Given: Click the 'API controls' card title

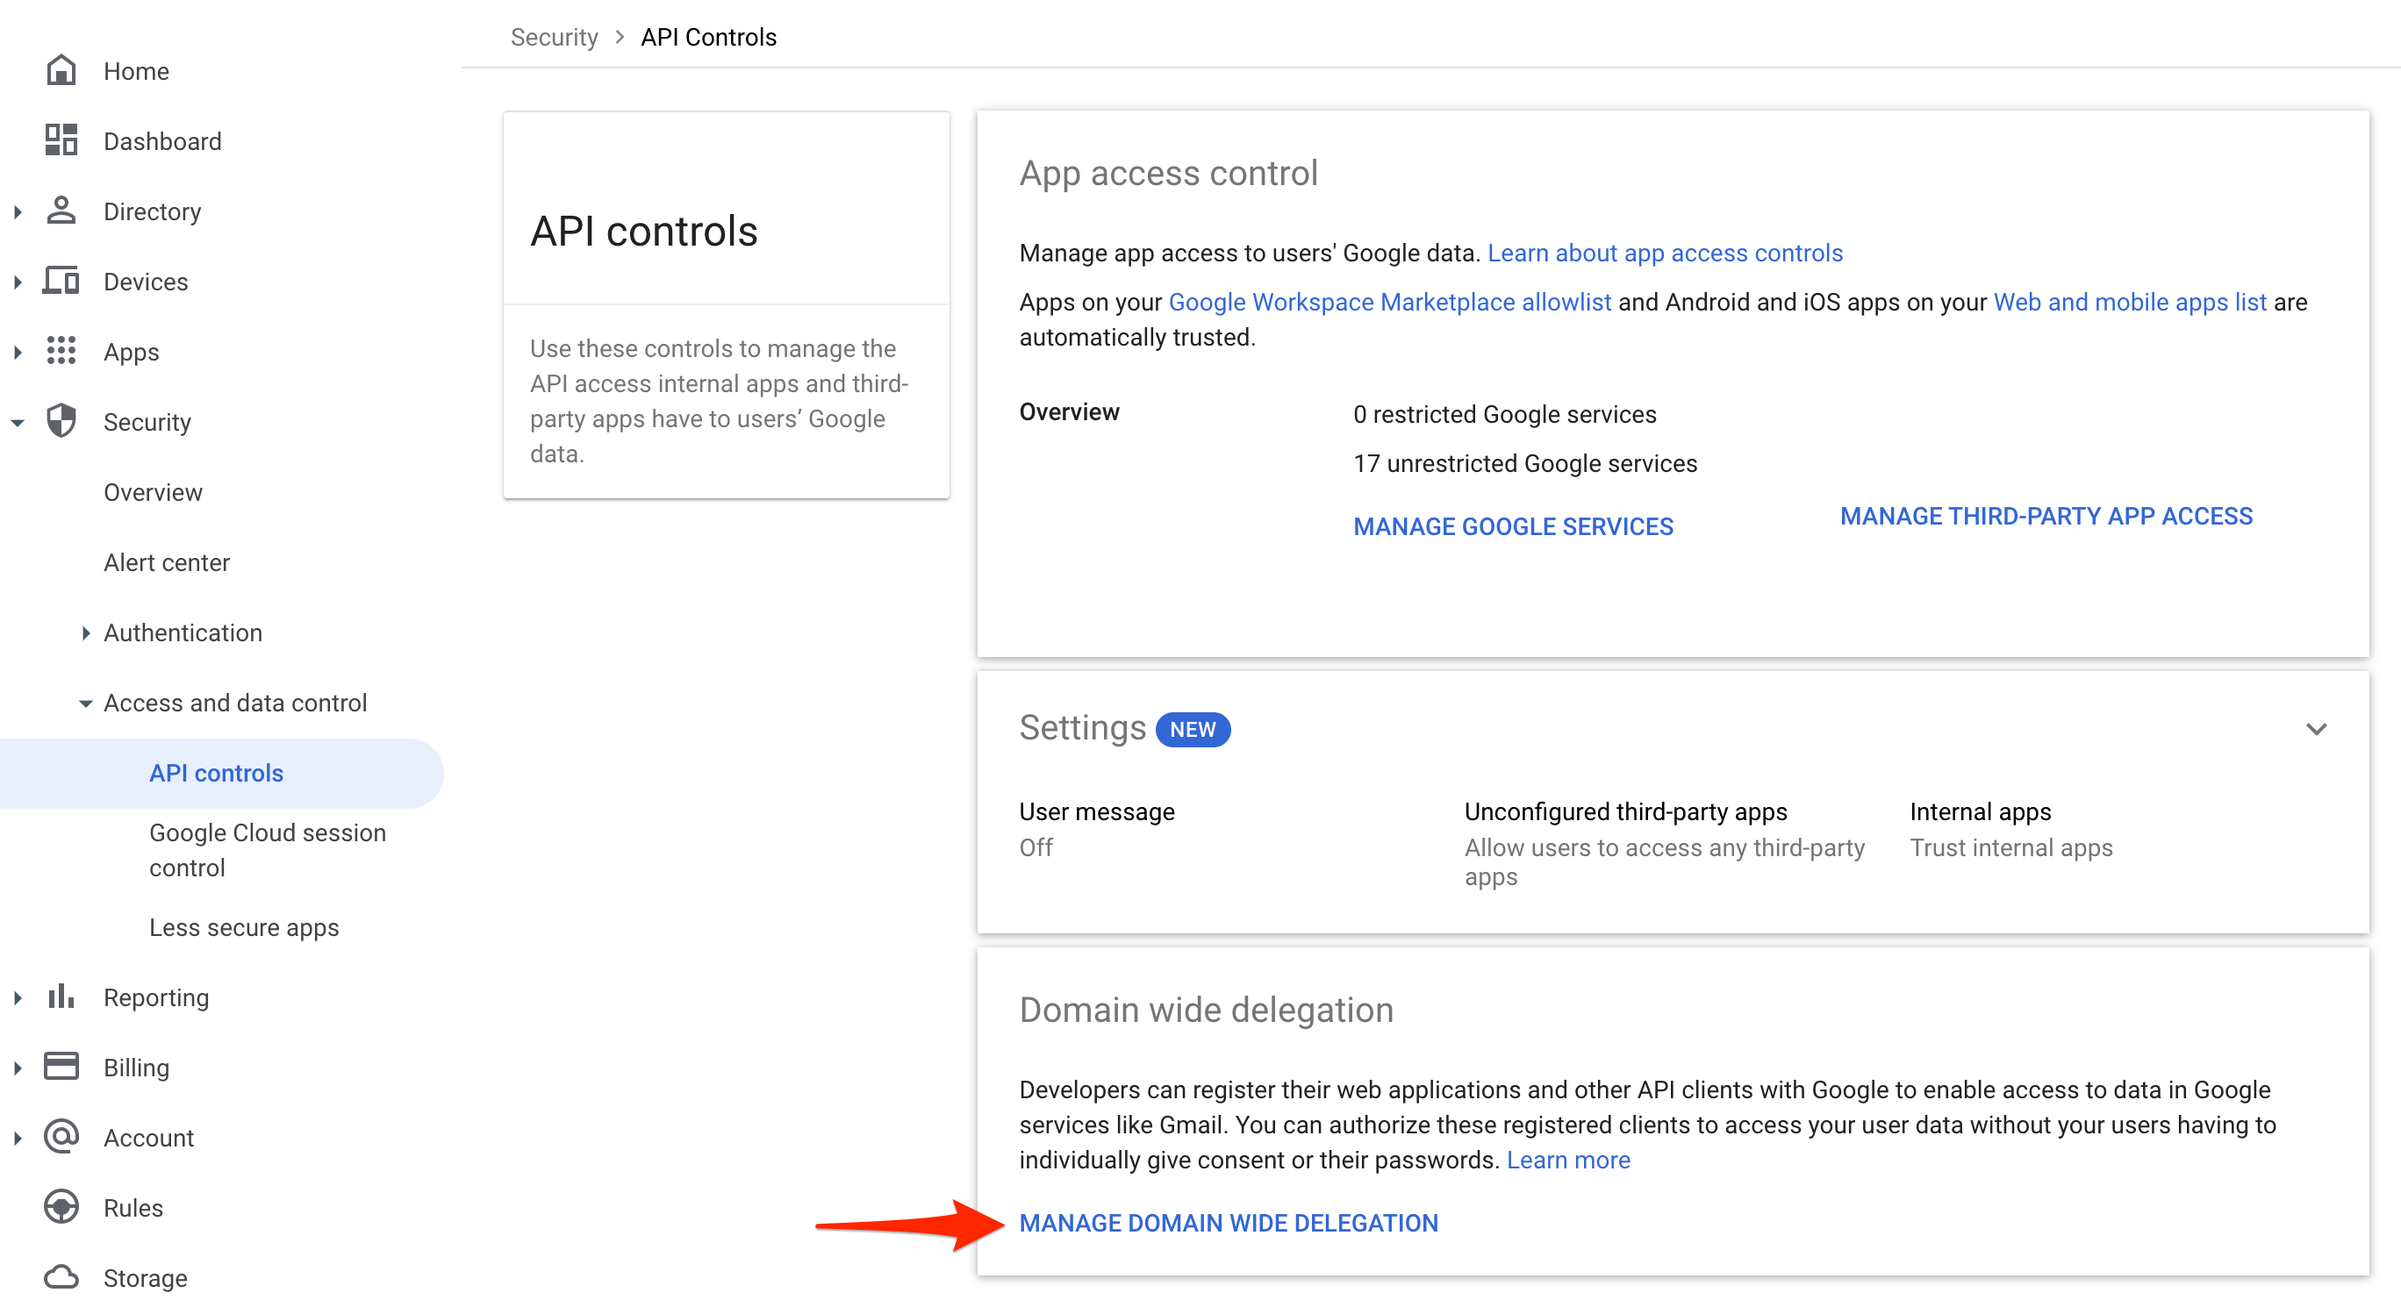Looking at the screenshot, I should click(644, 231).
